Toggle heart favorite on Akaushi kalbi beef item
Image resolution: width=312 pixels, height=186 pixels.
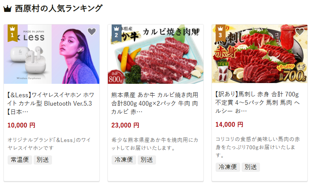click(196, 32)
